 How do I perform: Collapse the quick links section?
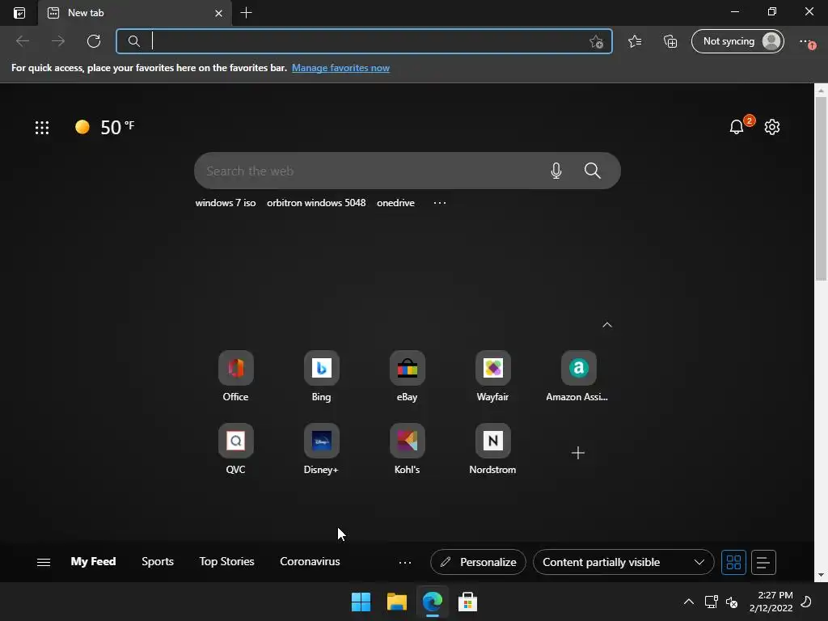(607, 325)
